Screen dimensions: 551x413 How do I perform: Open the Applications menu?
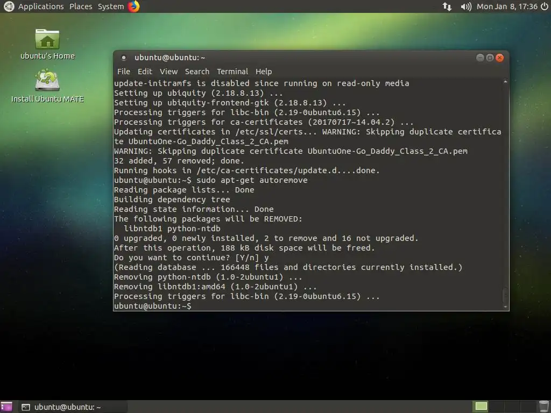pos(41,6)
